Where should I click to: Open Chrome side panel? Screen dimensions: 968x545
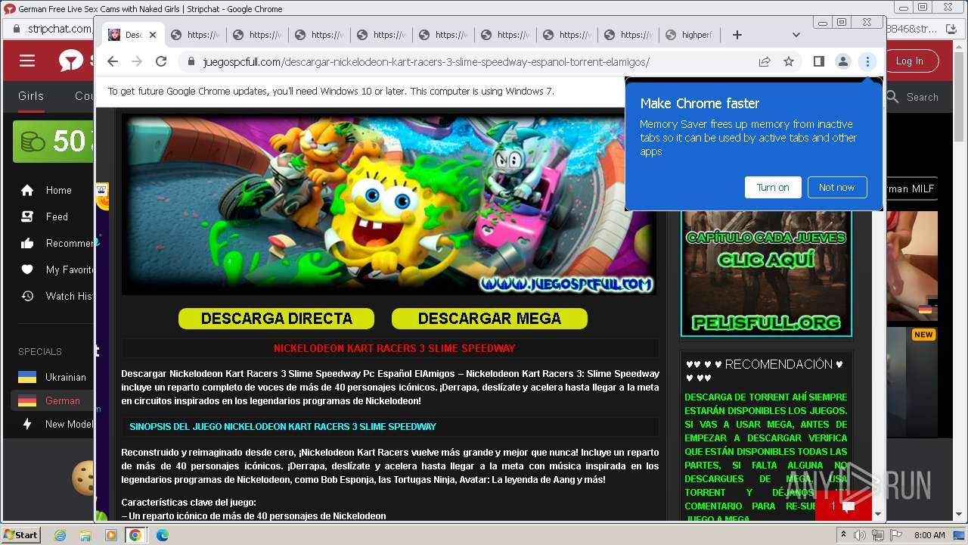pyautogui.click(x=818, y=61)
